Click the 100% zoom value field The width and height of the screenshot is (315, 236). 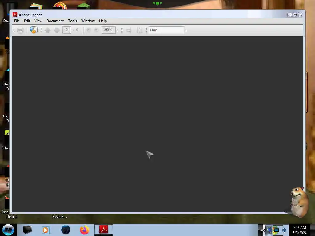[108, 30]
